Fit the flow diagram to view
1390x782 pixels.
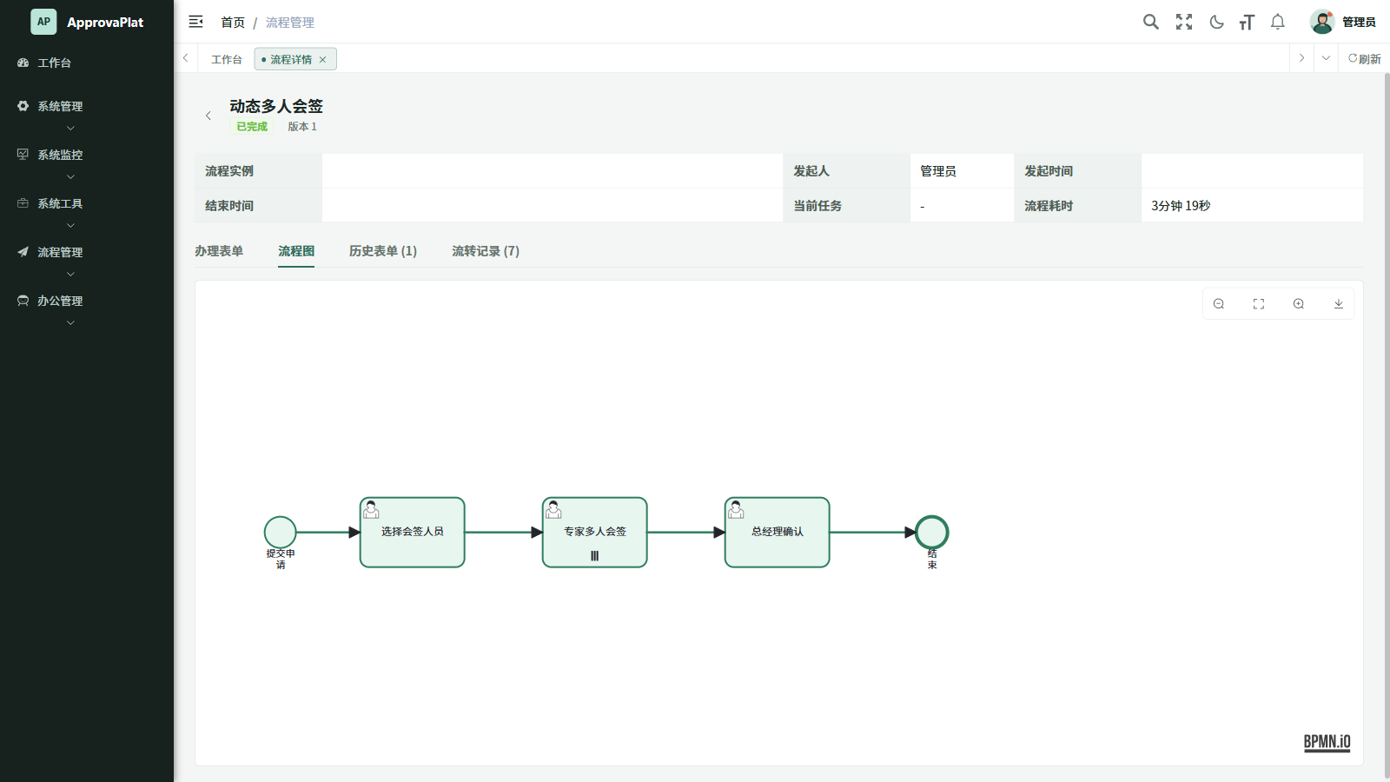click(1259, 304)
